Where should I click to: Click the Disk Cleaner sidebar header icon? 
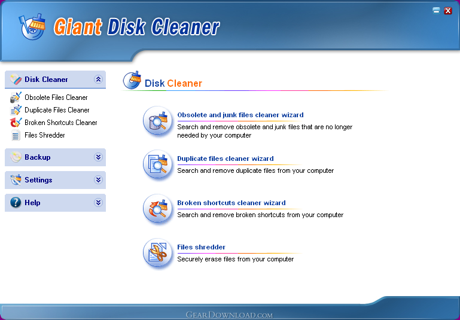[16, 79]
